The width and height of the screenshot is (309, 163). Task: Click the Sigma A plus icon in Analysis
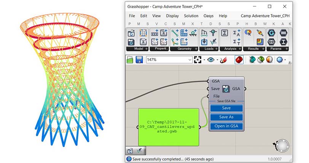tap(236, 33)
